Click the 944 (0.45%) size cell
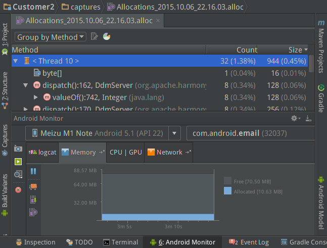This screenshot has width=327, height=248. click(287, 61)
